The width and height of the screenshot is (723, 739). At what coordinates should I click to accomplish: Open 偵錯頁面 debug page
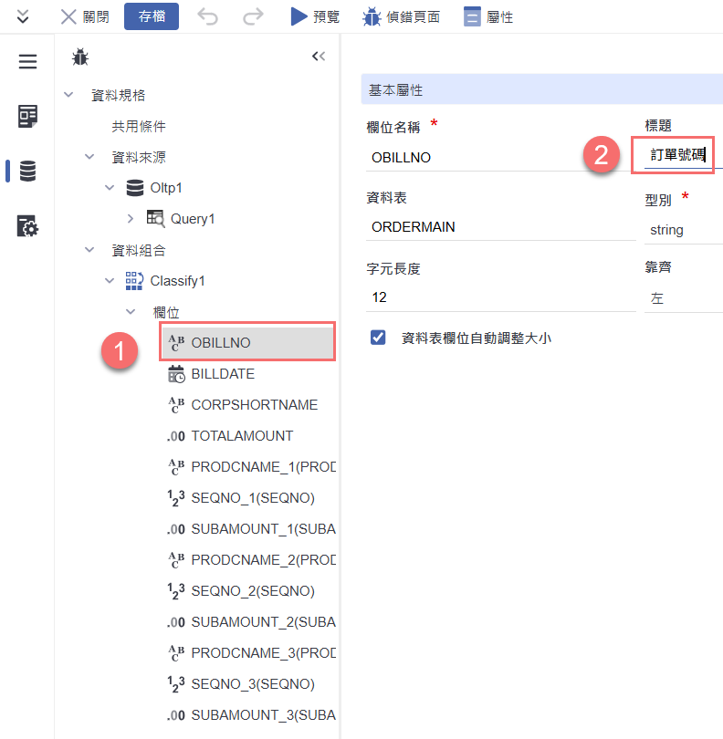(402, 16)
